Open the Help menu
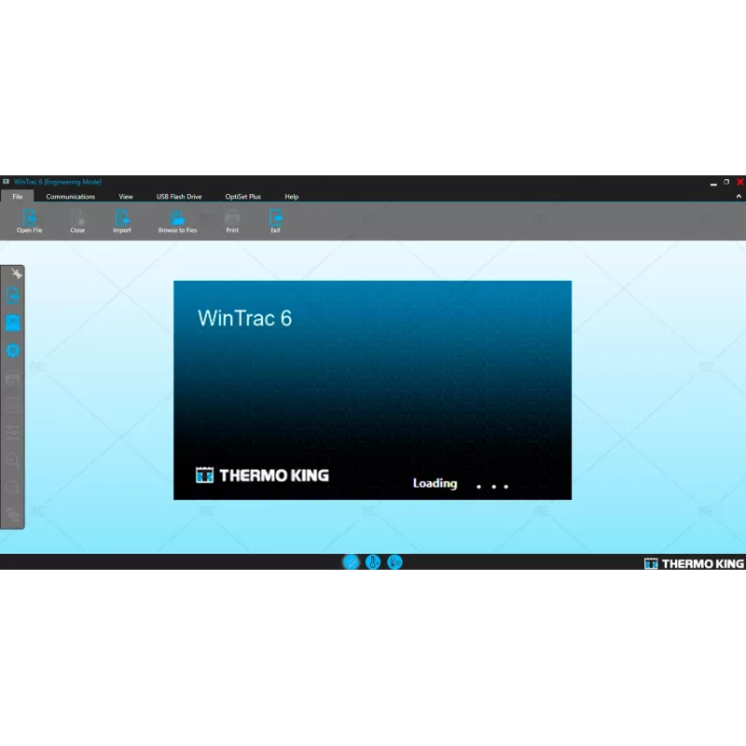Image resolution: width=746 pixels, height=746 pixels. pyautogui.click(x=291, y=196)
